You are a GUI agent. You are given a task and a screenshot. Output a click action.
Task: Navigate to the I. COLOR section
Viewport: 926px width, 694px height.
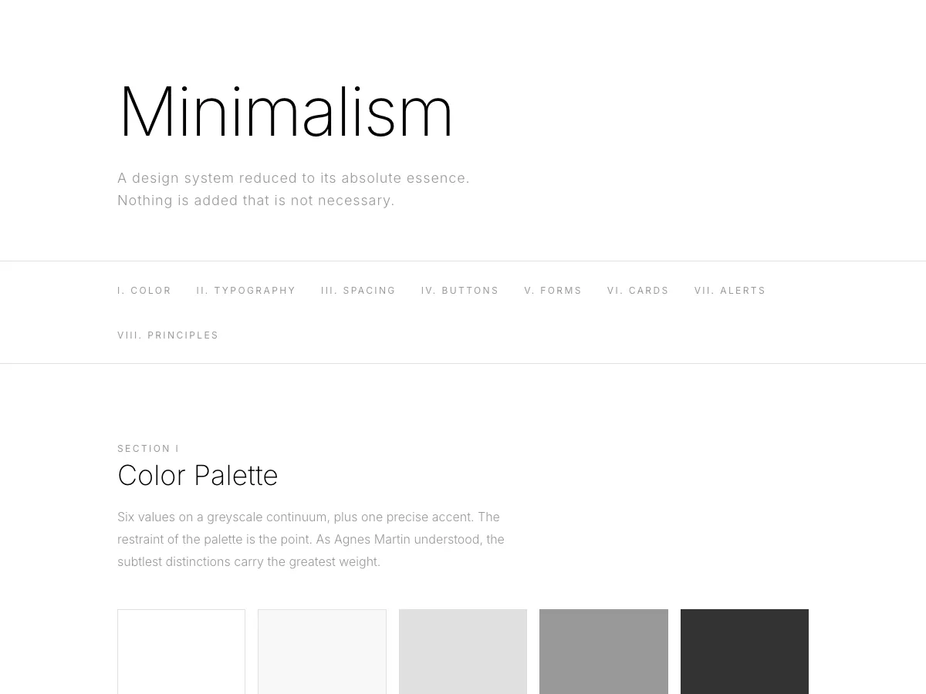pyautogui.click(x=144, y=290)
